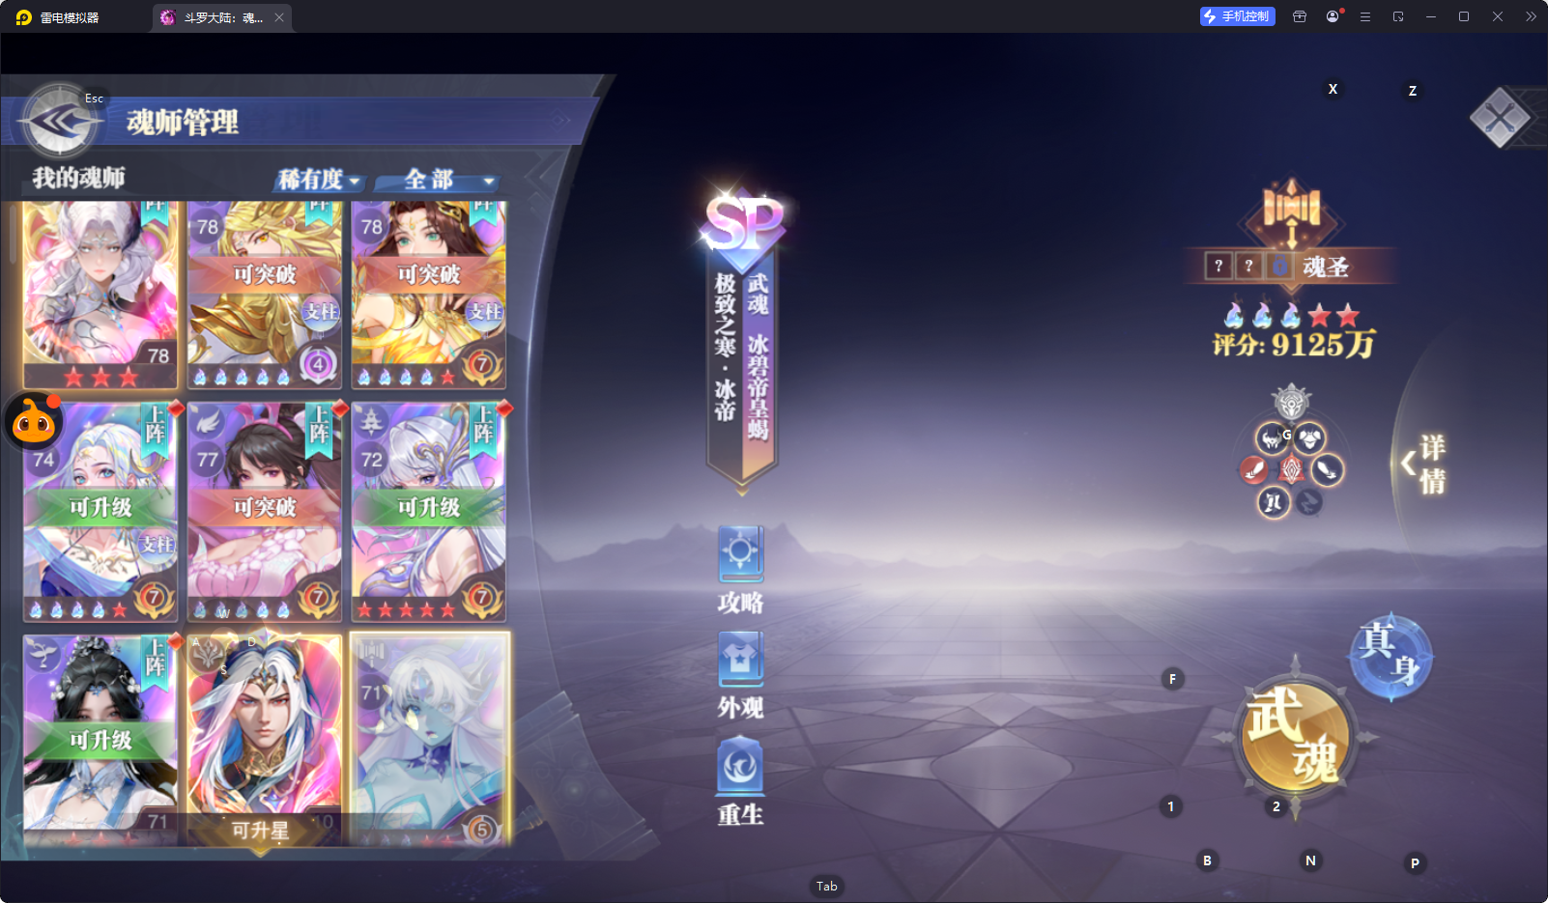Image resolution: width=1548 pixels, height=903 pixels.
Task: Close the 斗罗大陆 emulator tab
Action: tap(279, 17)
